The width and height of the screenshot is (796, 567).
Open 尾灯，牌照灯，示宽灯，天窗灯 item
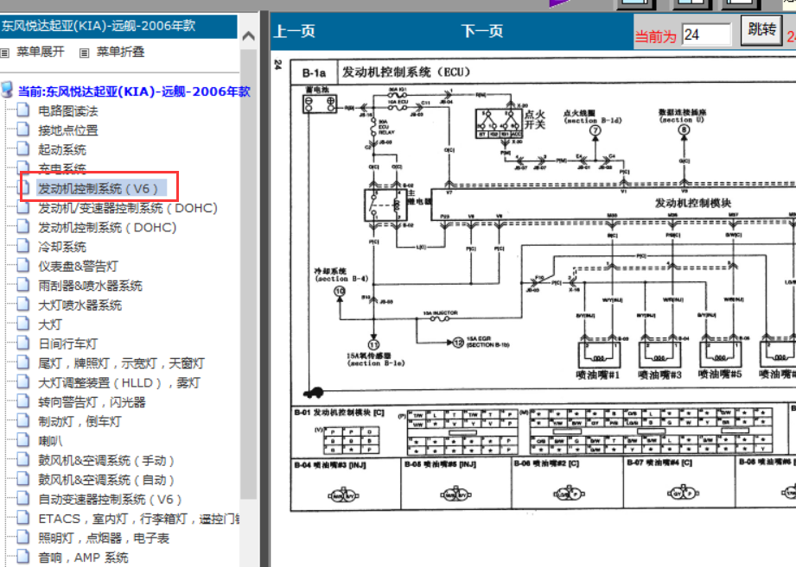121,363
